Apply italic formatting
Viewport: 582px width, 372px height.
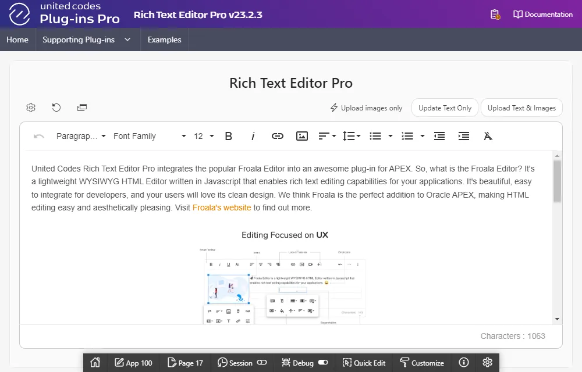pyautogui.click(x=253, y=136)
